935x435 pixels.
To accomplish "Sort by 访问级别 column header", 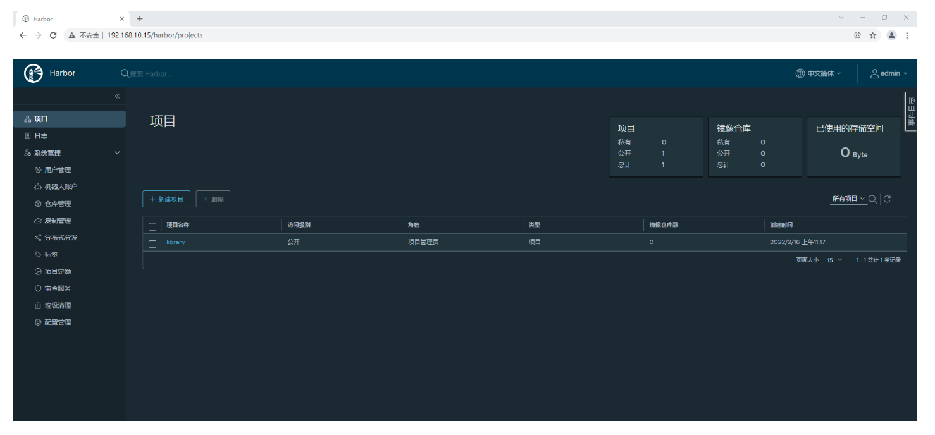I will tap(299, 225).
